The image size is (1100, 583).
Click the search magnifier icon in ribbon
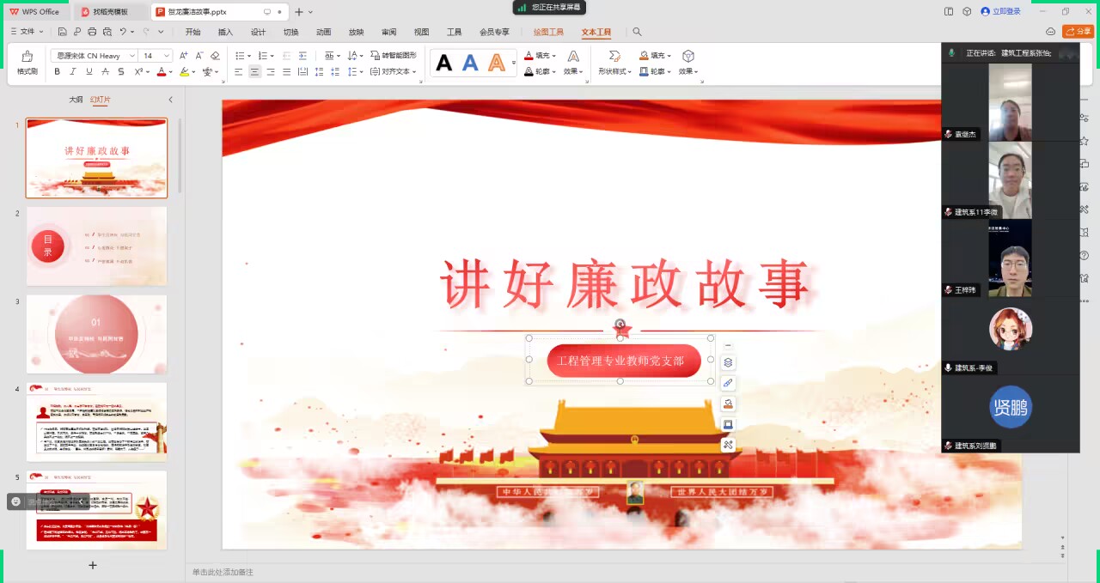[637, 32]
